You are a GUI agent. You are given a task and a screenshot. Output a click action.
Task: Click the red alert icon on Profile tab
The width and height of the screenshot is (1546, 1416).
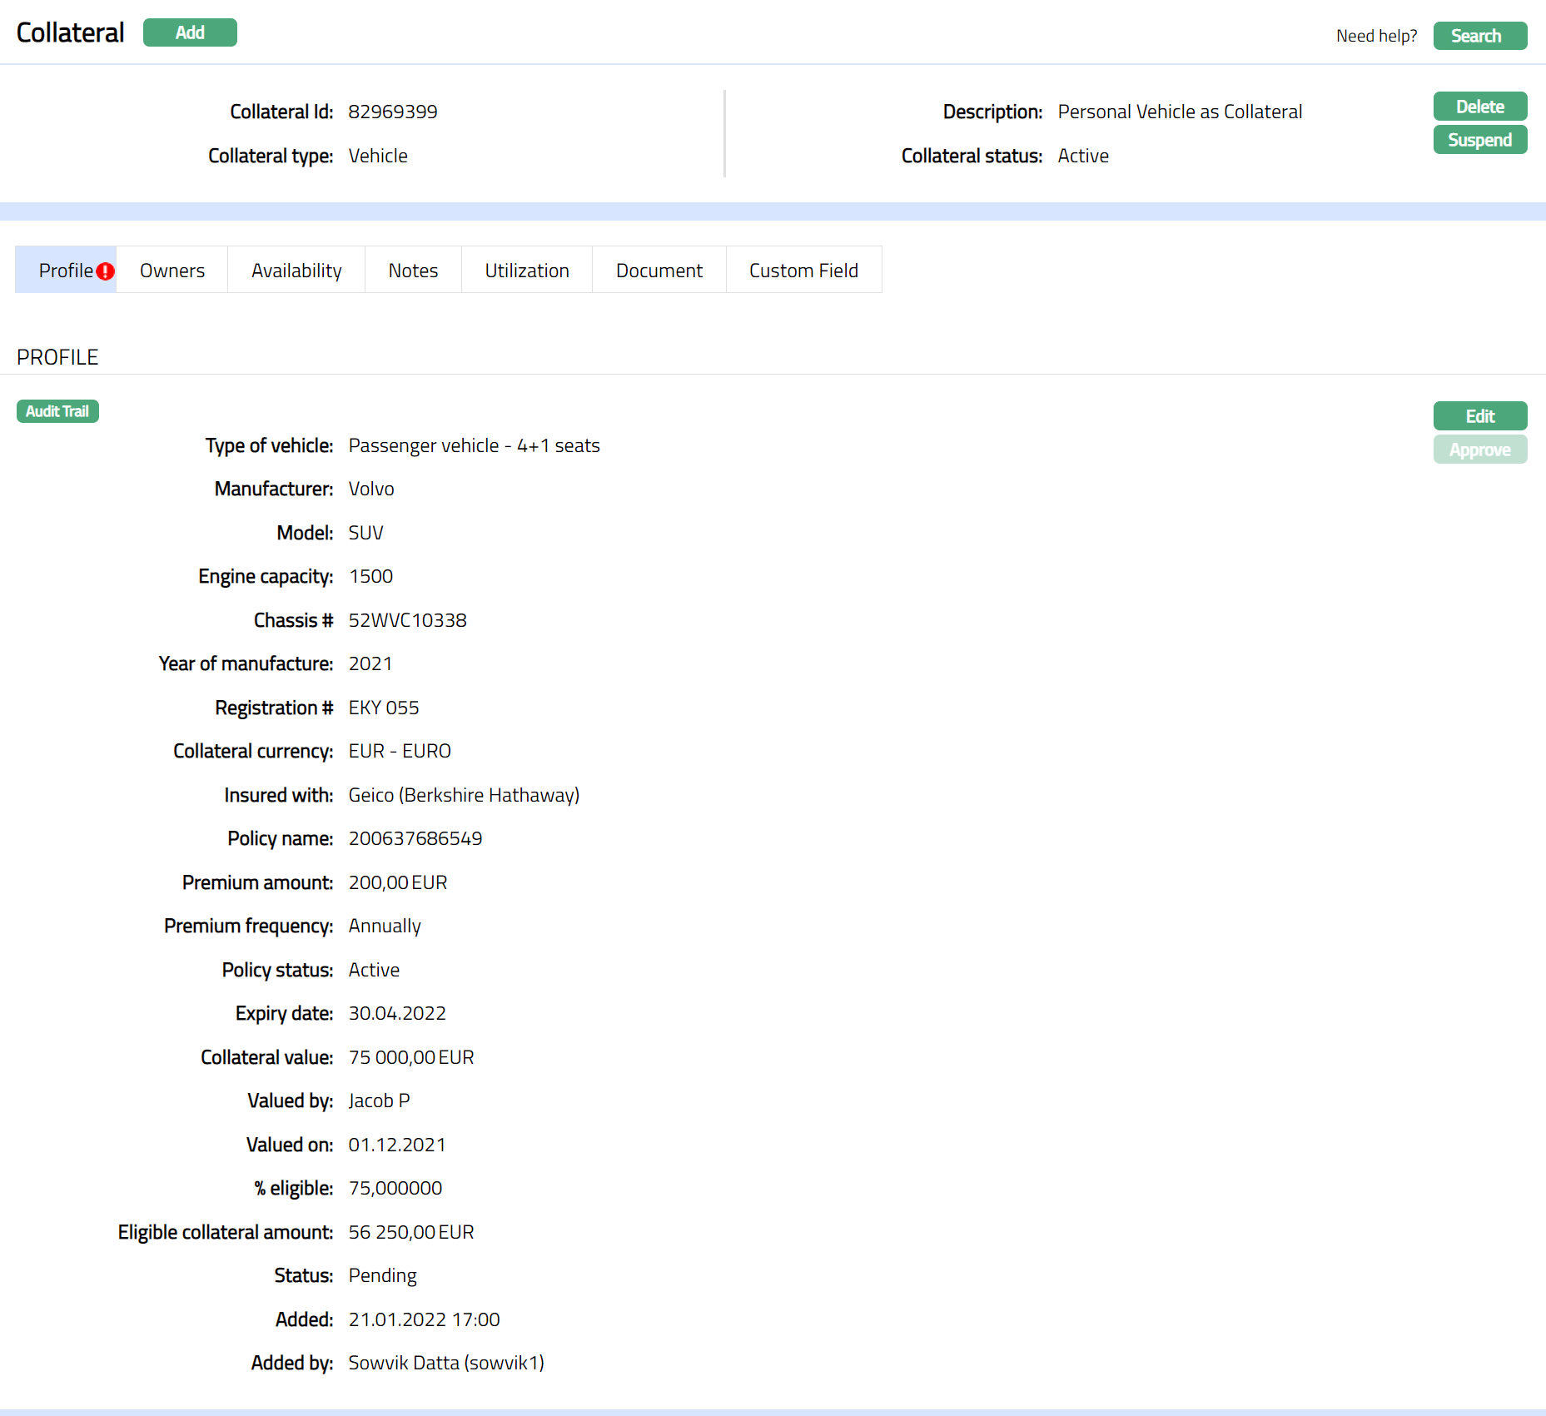point(105,271)
